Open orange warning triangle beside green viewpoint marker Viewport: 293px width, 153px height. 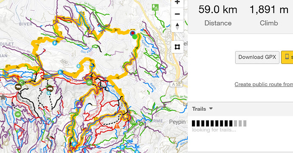click(x=94, y=81)
